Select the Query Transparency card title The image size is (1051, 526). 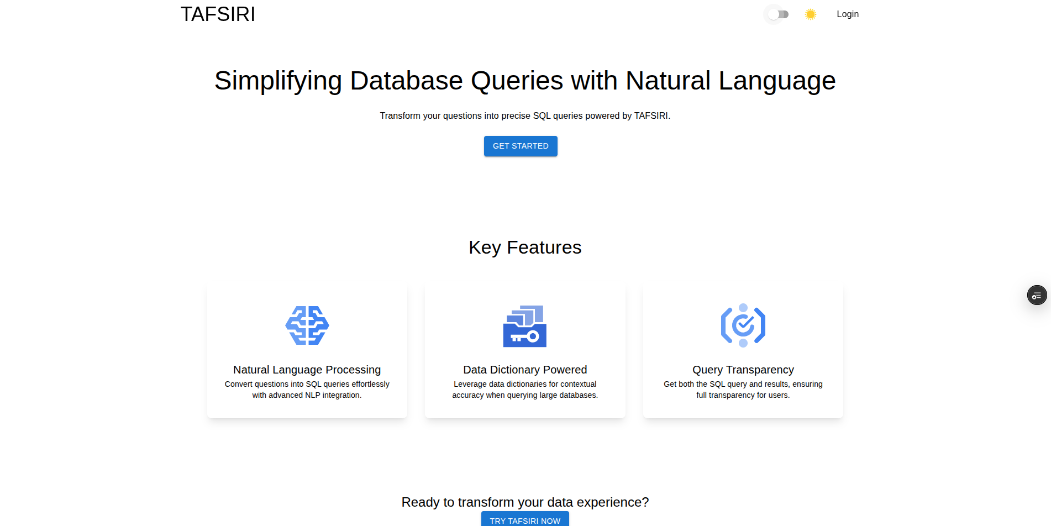[743, 370]
